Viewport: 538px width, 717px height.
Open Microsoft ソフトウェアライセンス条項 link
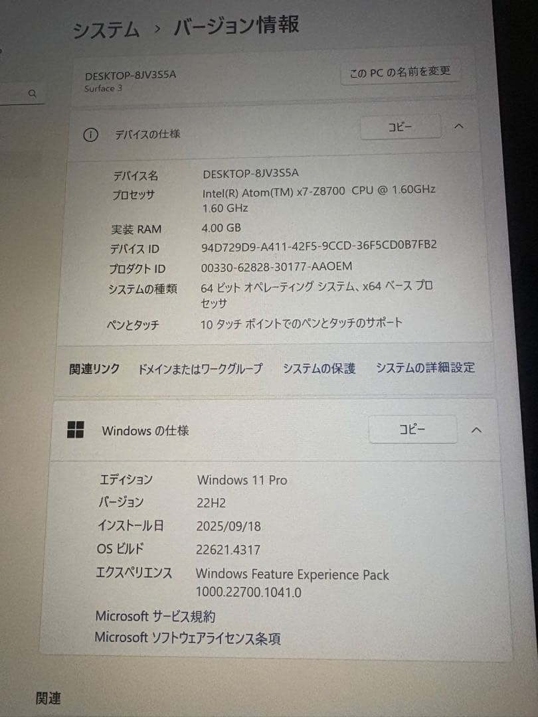187,637
